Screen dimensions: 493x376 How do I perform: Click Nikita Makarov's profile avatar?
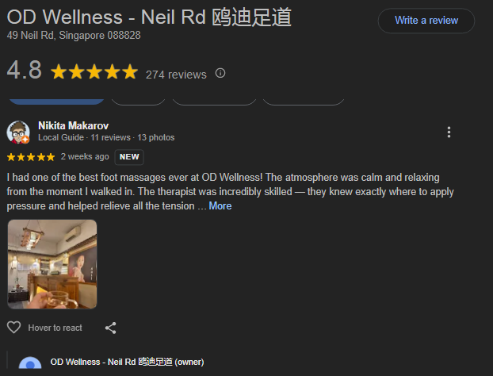click(x=18, y=132)
